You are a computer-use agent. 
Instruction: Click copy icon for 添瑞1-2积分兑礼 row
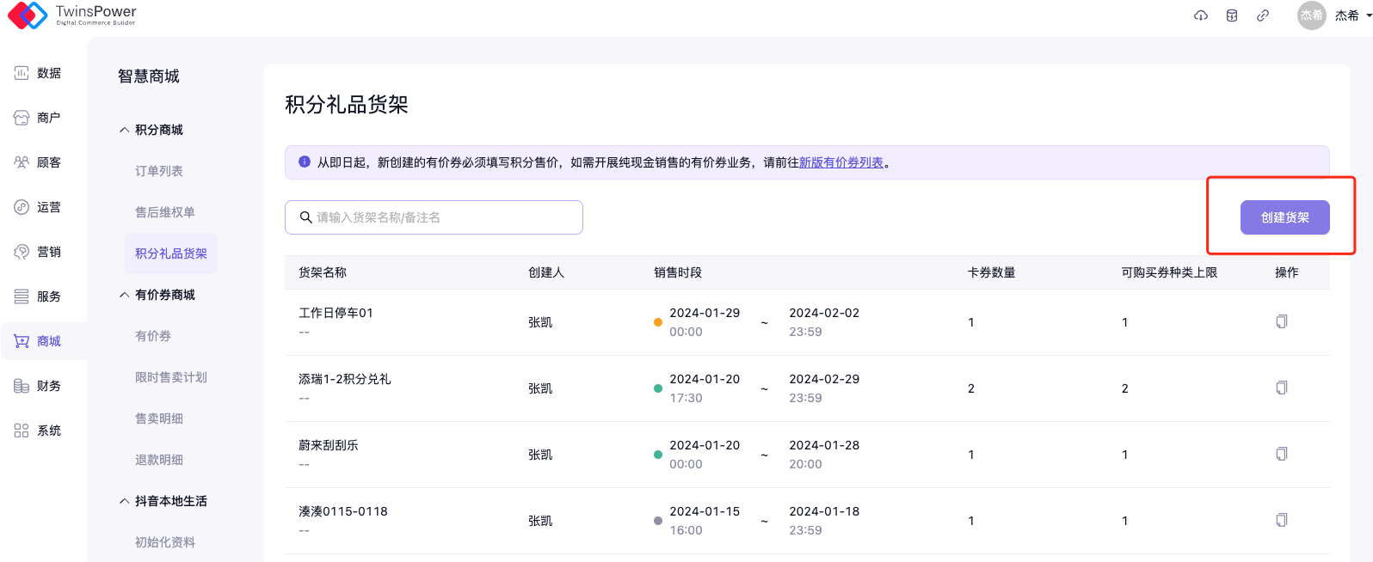click(1281, 388)
